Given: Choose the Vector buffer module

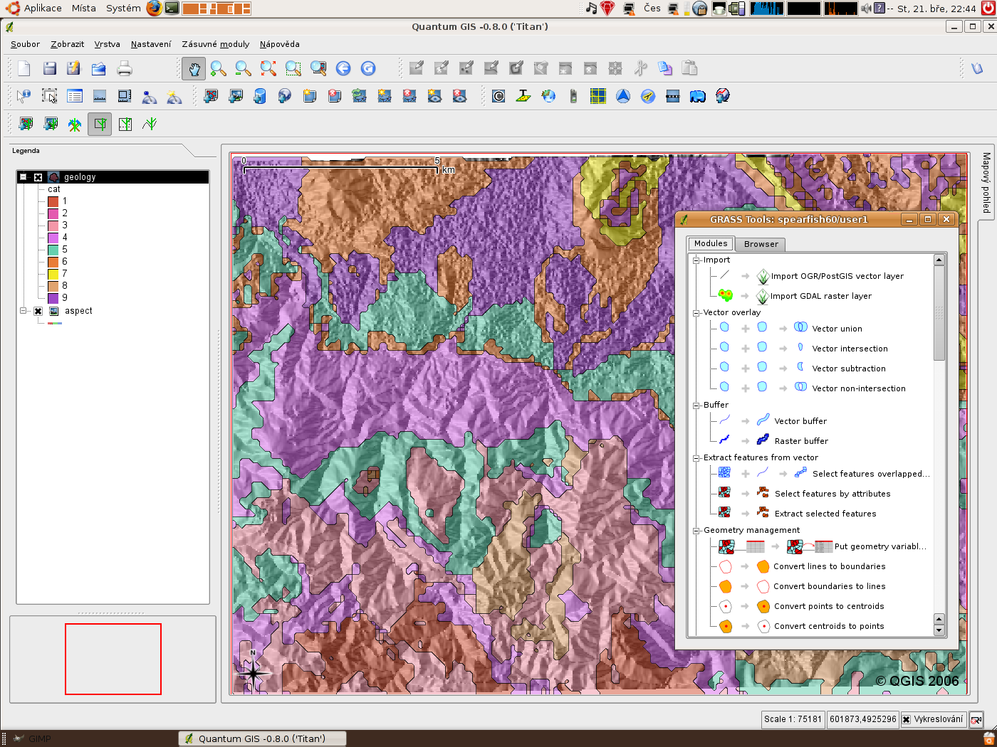Looking at the screenshot, I should pyautogui.click(x=800, y=421).
